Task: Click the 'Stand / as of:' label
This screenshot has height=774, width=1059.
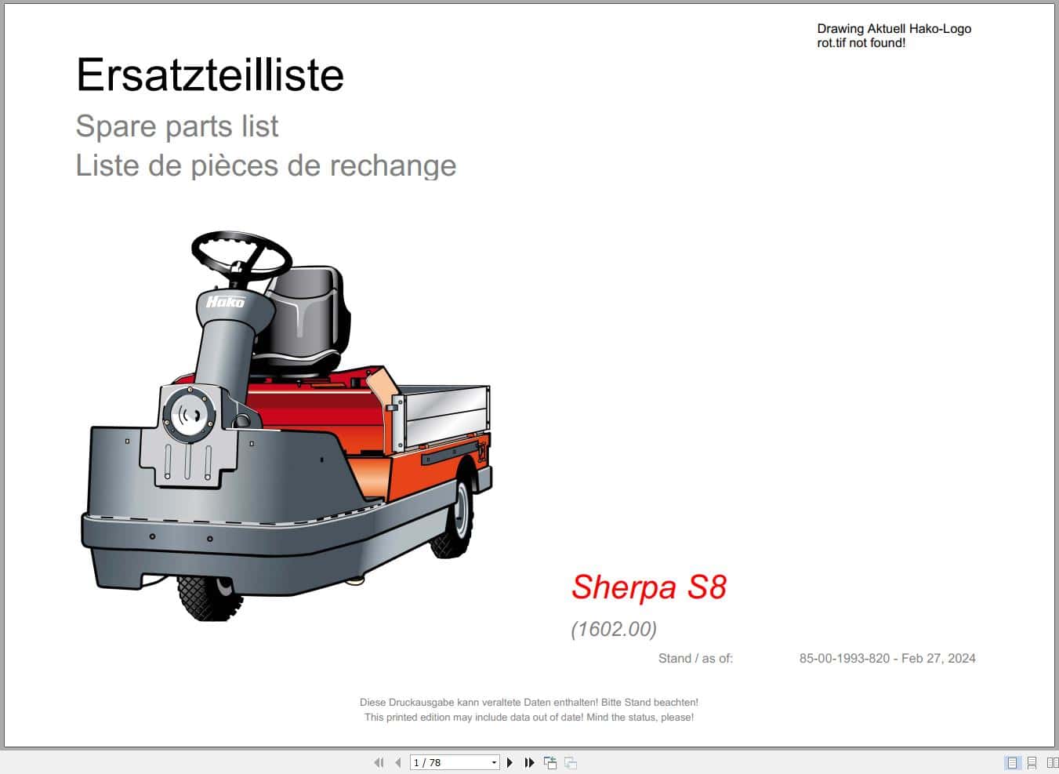Action: (696, 659)
